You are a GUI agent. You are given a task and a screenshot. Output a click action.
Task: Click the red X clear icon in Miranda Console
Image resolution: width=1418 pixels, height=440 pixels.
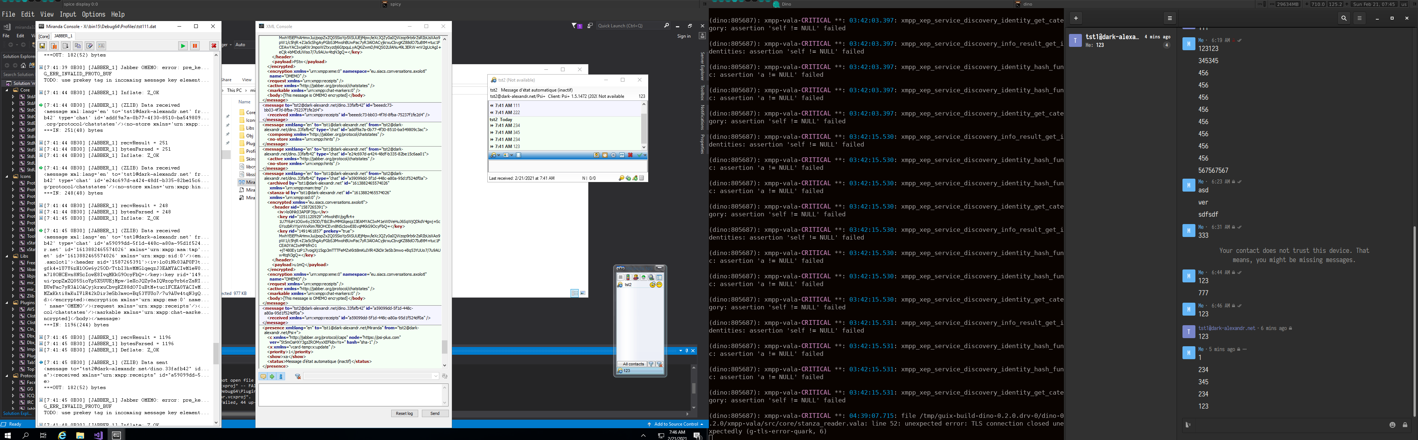(214, 46)
